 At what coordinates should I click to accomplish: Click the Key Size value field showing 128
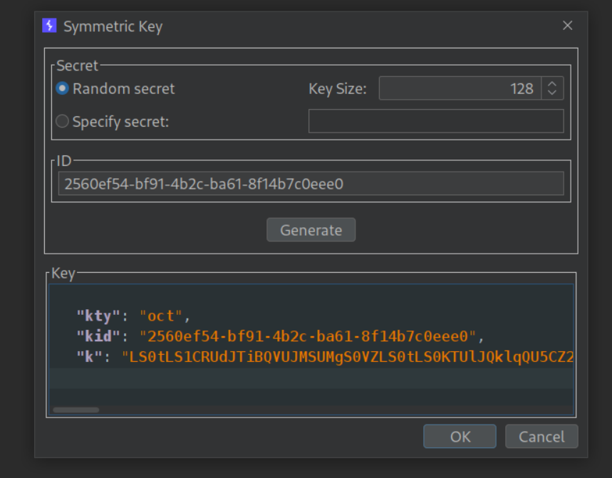point(460,88)
